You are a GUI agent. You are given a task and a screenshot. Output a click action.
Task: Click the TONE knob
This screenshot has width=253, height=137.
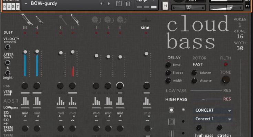226,79
